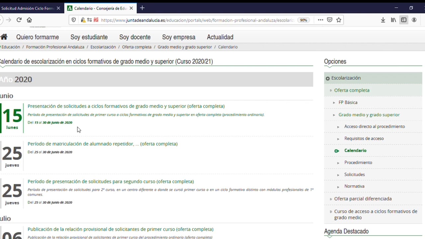The height and width of the screenshot is (239, 425).
Task: Click the 90% zoom level indicator
Action: pos(303,20)
